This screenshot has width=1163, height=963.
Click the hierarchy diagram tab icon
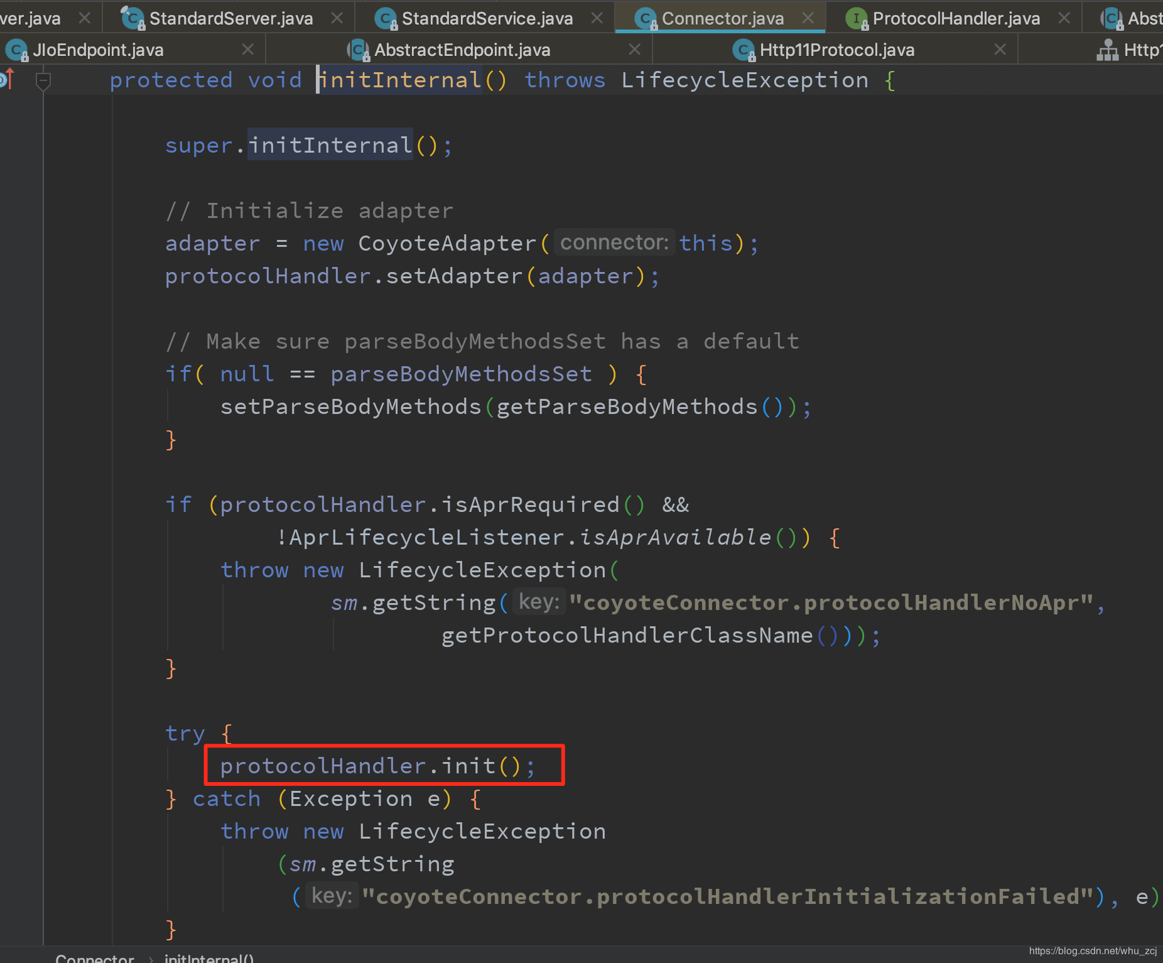(x=1108, y=50)
